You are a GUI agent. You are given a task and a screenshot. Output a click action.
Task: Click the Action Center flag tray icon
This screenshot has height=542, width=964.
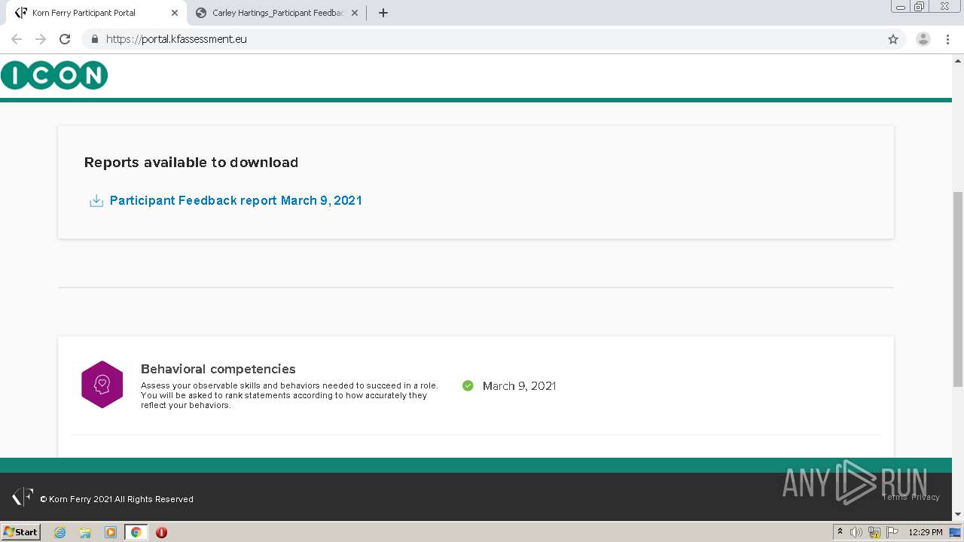[x=892, y=532]
